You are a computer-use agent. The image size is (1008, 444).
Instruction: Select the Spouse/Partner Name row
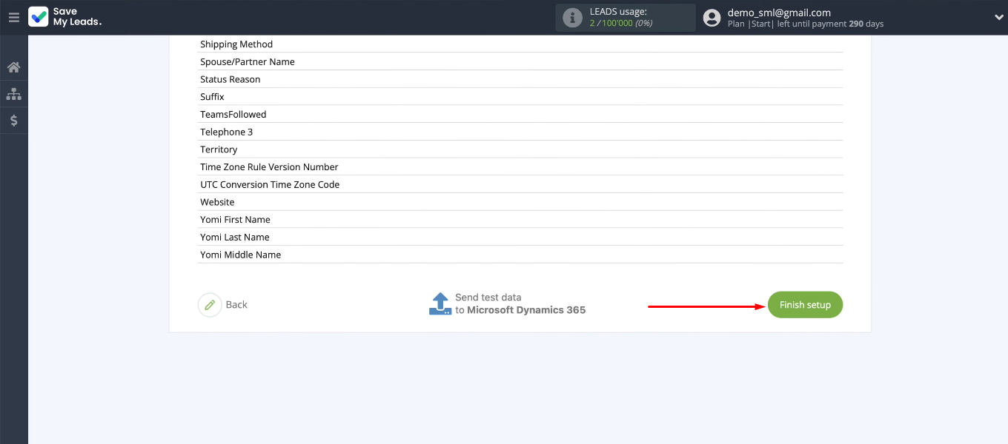point(521,61)
